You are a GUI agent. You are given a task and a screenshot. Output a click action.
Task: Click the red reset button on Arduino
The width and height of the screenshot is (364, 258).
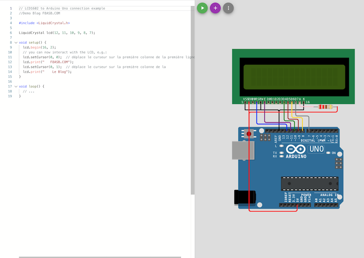(x=249, y=134)
